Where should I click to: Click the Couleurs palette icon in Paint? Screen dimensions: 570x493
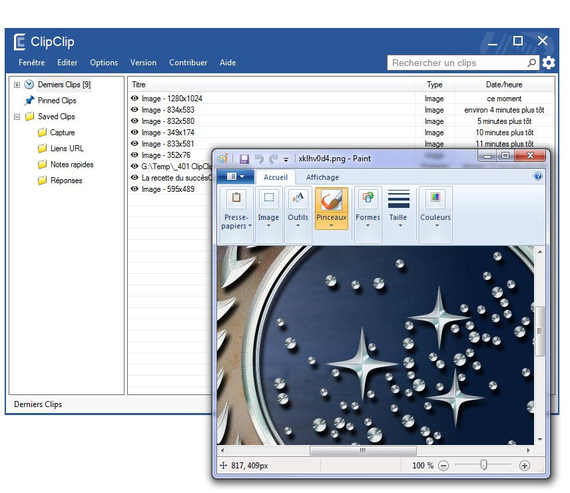435,199
